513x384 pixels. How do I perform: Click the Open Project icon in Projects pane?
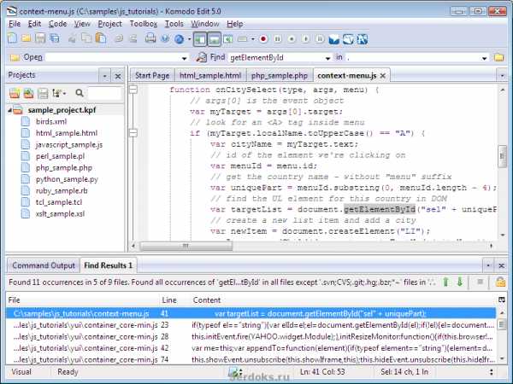28,93
